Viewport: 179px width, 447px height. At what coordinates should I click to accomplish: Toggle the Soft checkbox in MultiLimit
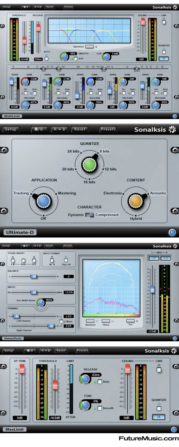[x=75, y=59]
